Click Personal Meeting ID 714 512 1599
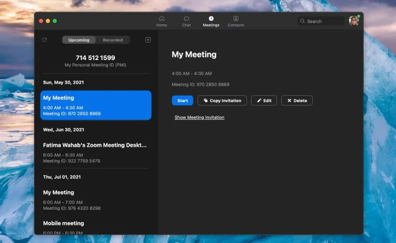 [95, 58]
